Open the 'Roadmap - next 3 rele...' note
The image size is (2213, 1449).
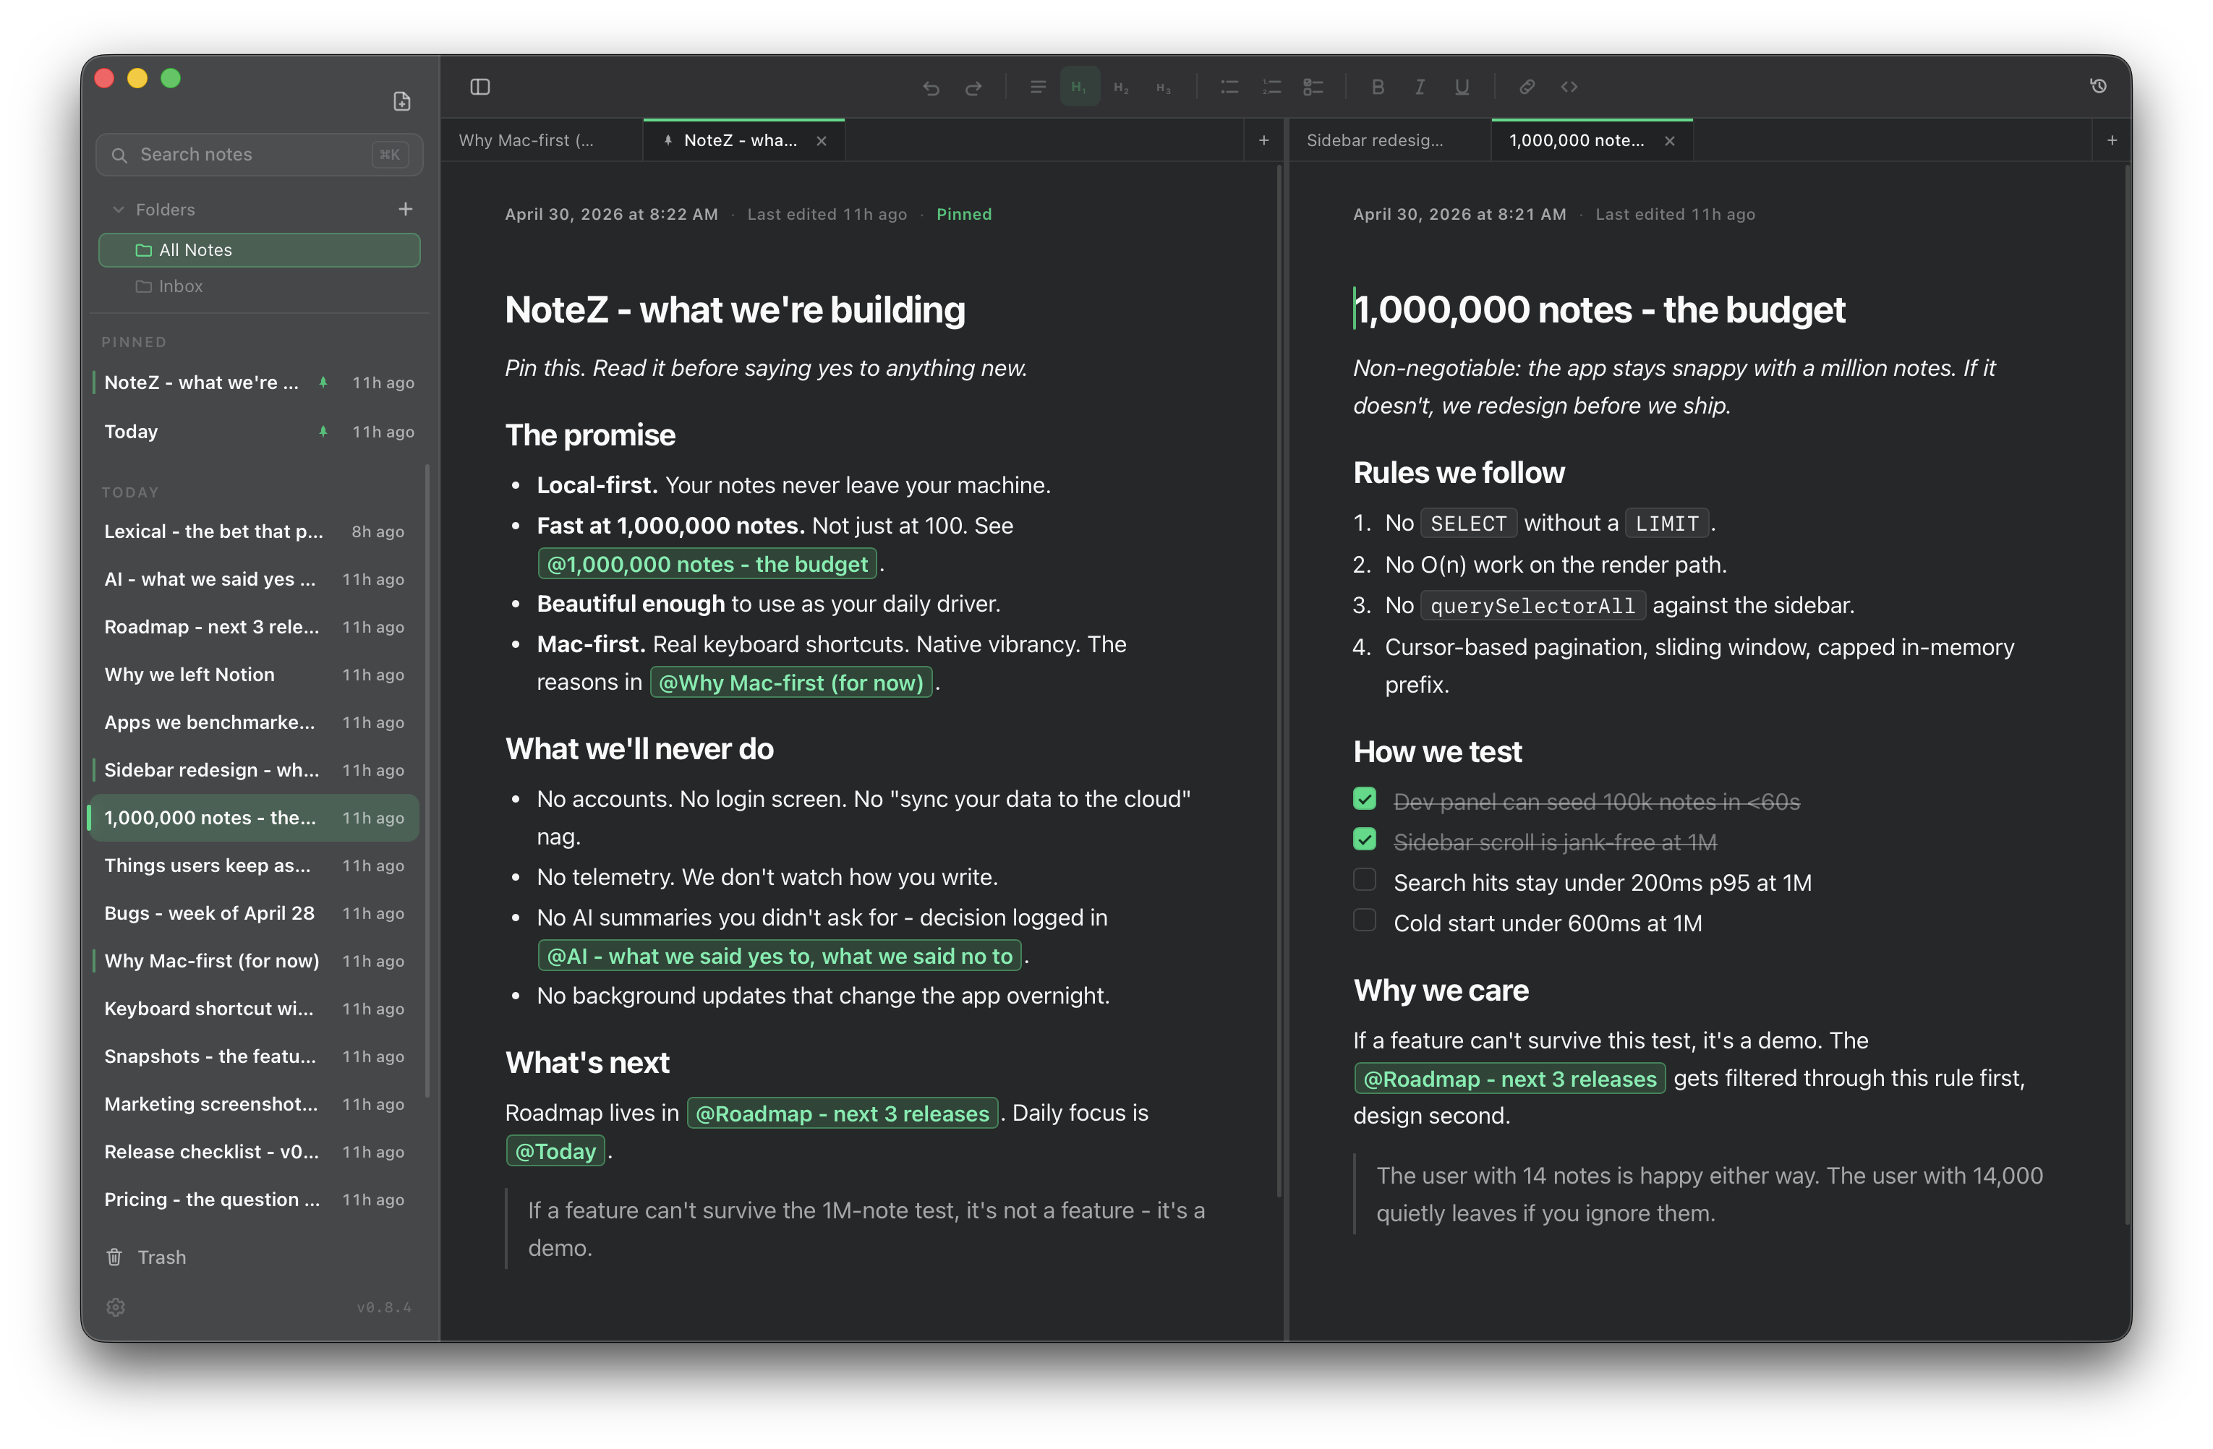tap(255, 626)
